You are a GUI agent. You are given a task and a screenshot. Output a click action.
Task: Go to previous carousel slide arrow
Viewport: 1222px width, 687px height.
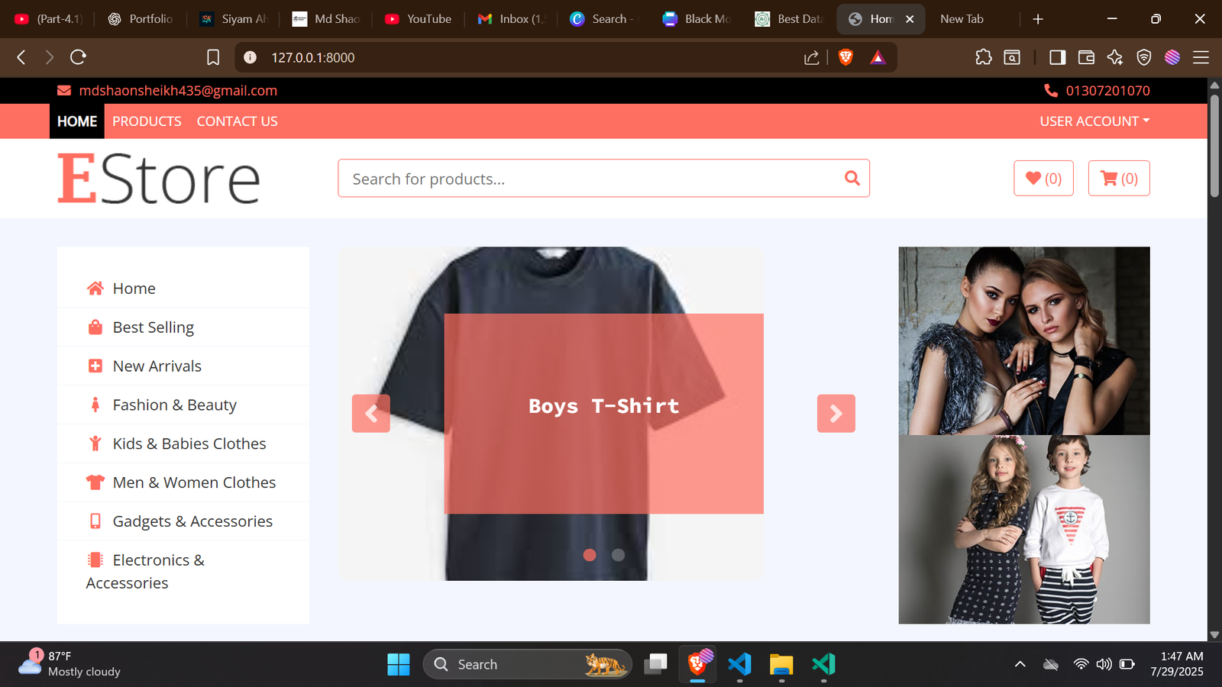click(371, 414)
